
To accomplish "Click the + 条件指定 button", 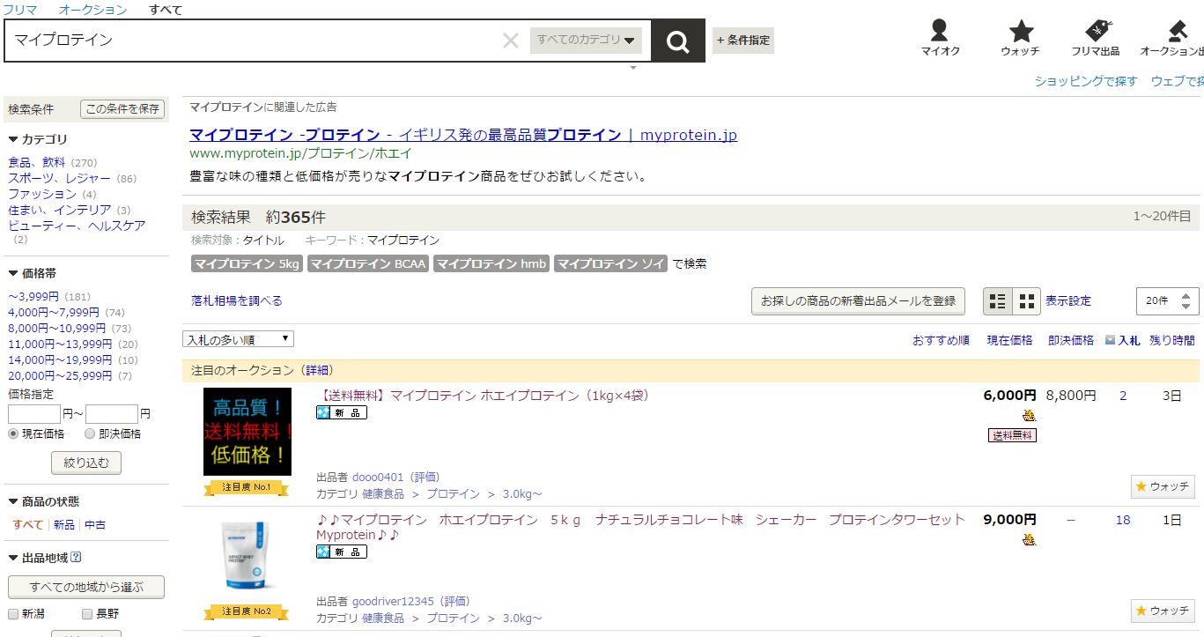I will pyautogui.click(x=743, y=41).
